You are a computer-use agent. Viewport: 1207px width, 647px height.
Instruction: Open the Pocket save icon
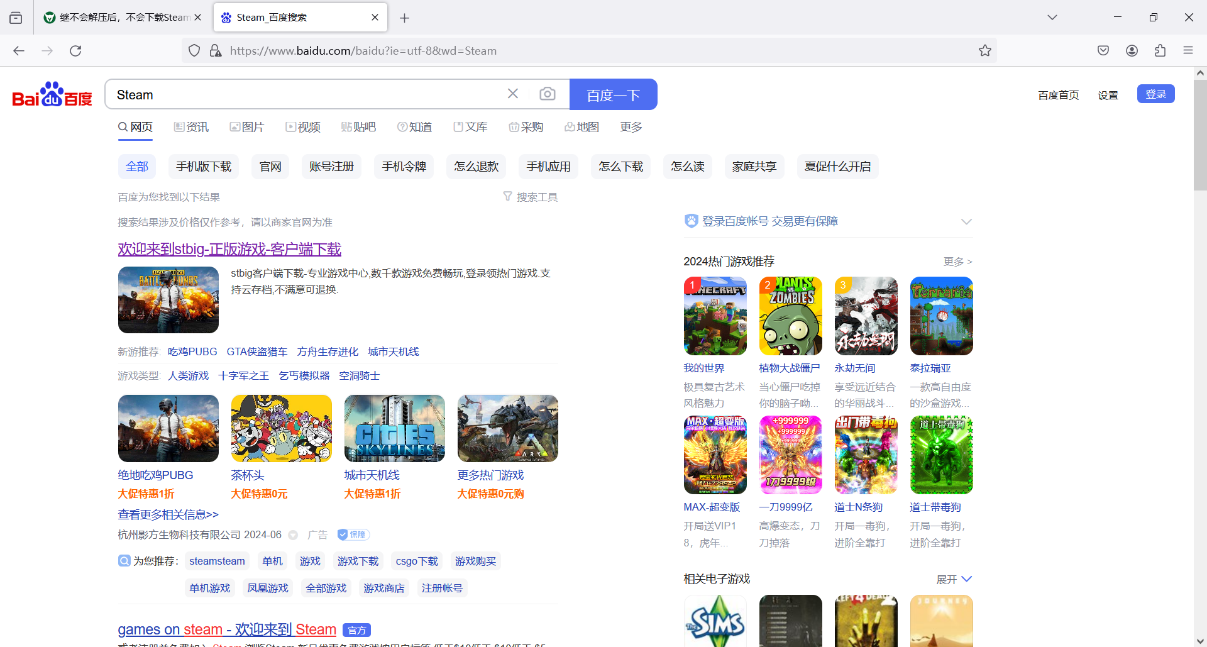pos(1103,51)
